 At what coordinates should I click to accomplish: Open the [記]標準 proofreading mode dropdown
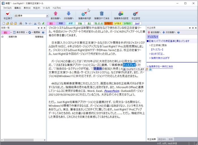pos(47,16)
